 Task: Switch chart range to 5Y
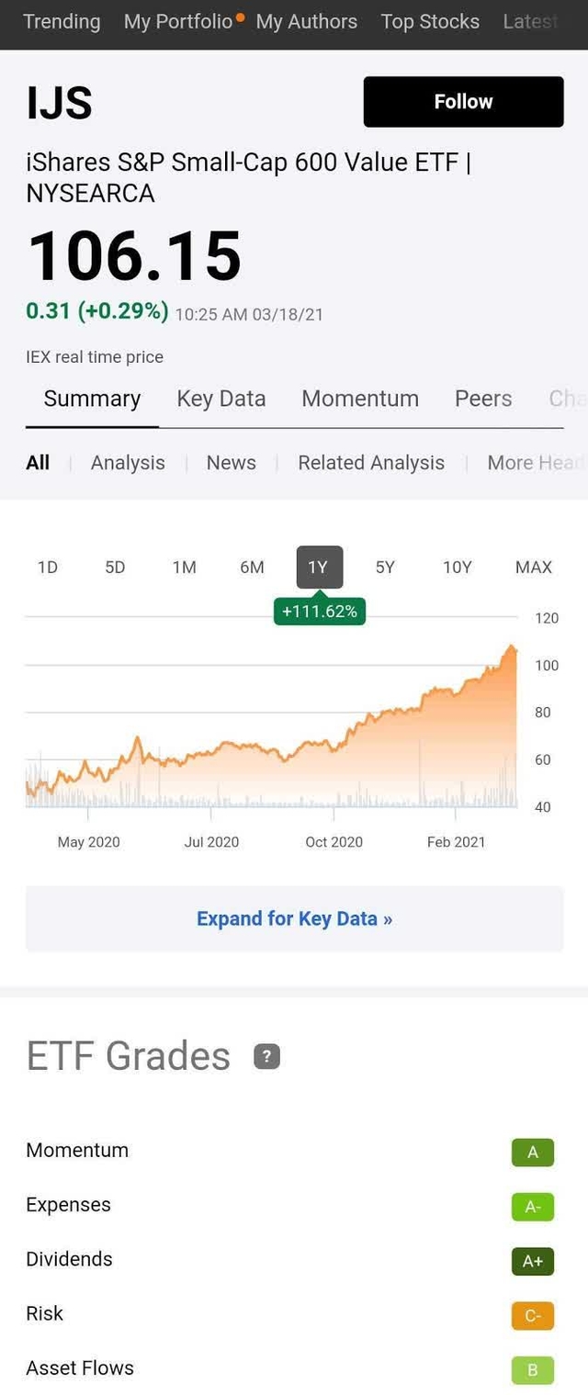[385, 568]
